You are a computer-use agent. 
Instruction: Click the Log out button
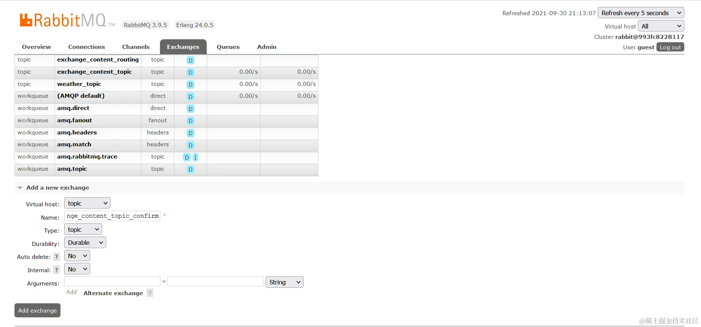[x=670, y=47]
